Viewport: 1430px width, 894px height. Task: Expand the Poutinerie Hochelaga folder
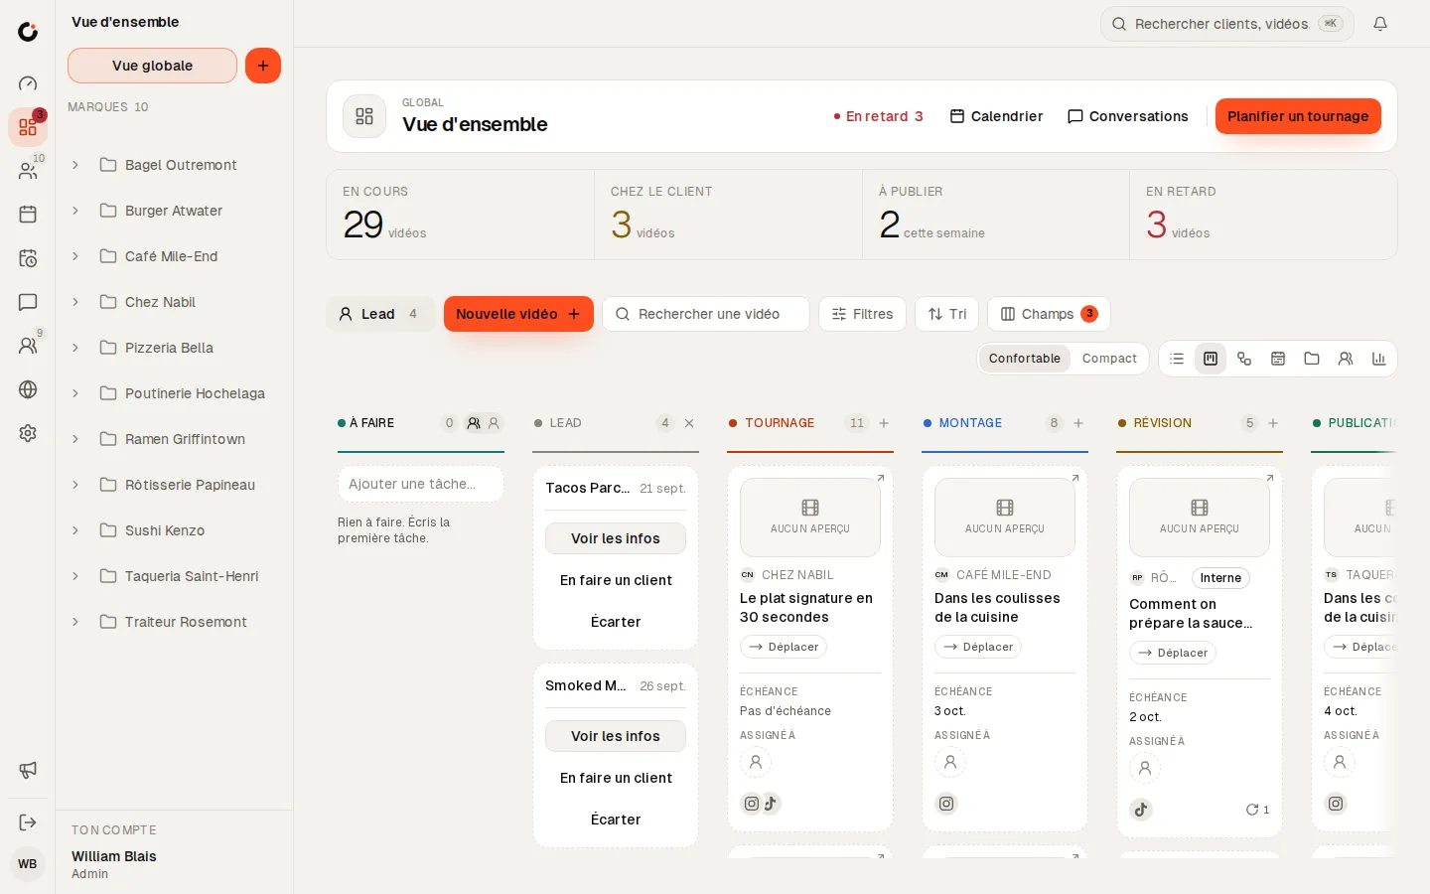click(75, 393)
